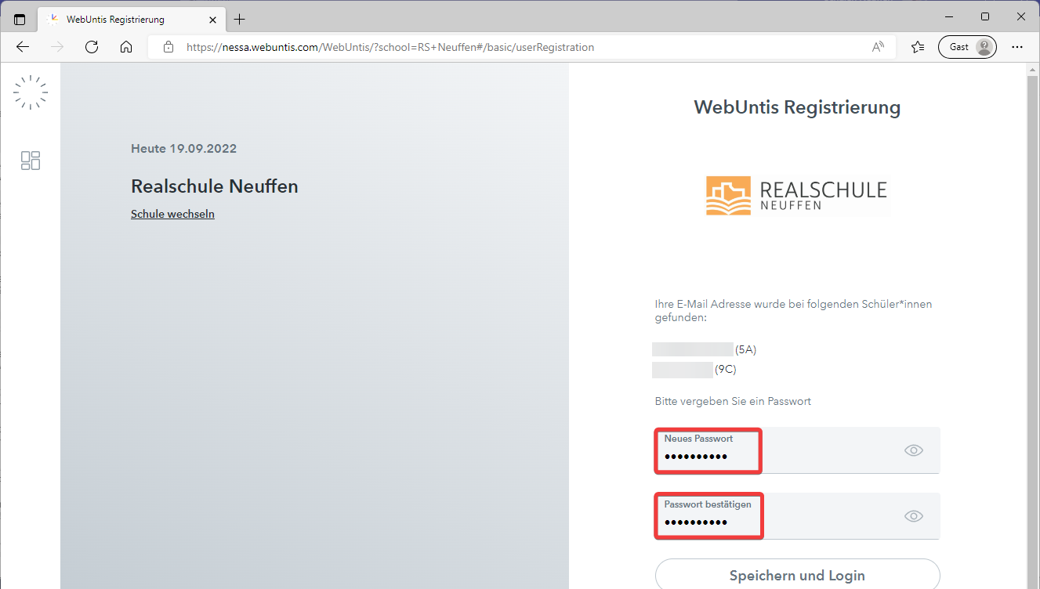Go to browser home page icon

pos(126,47)
